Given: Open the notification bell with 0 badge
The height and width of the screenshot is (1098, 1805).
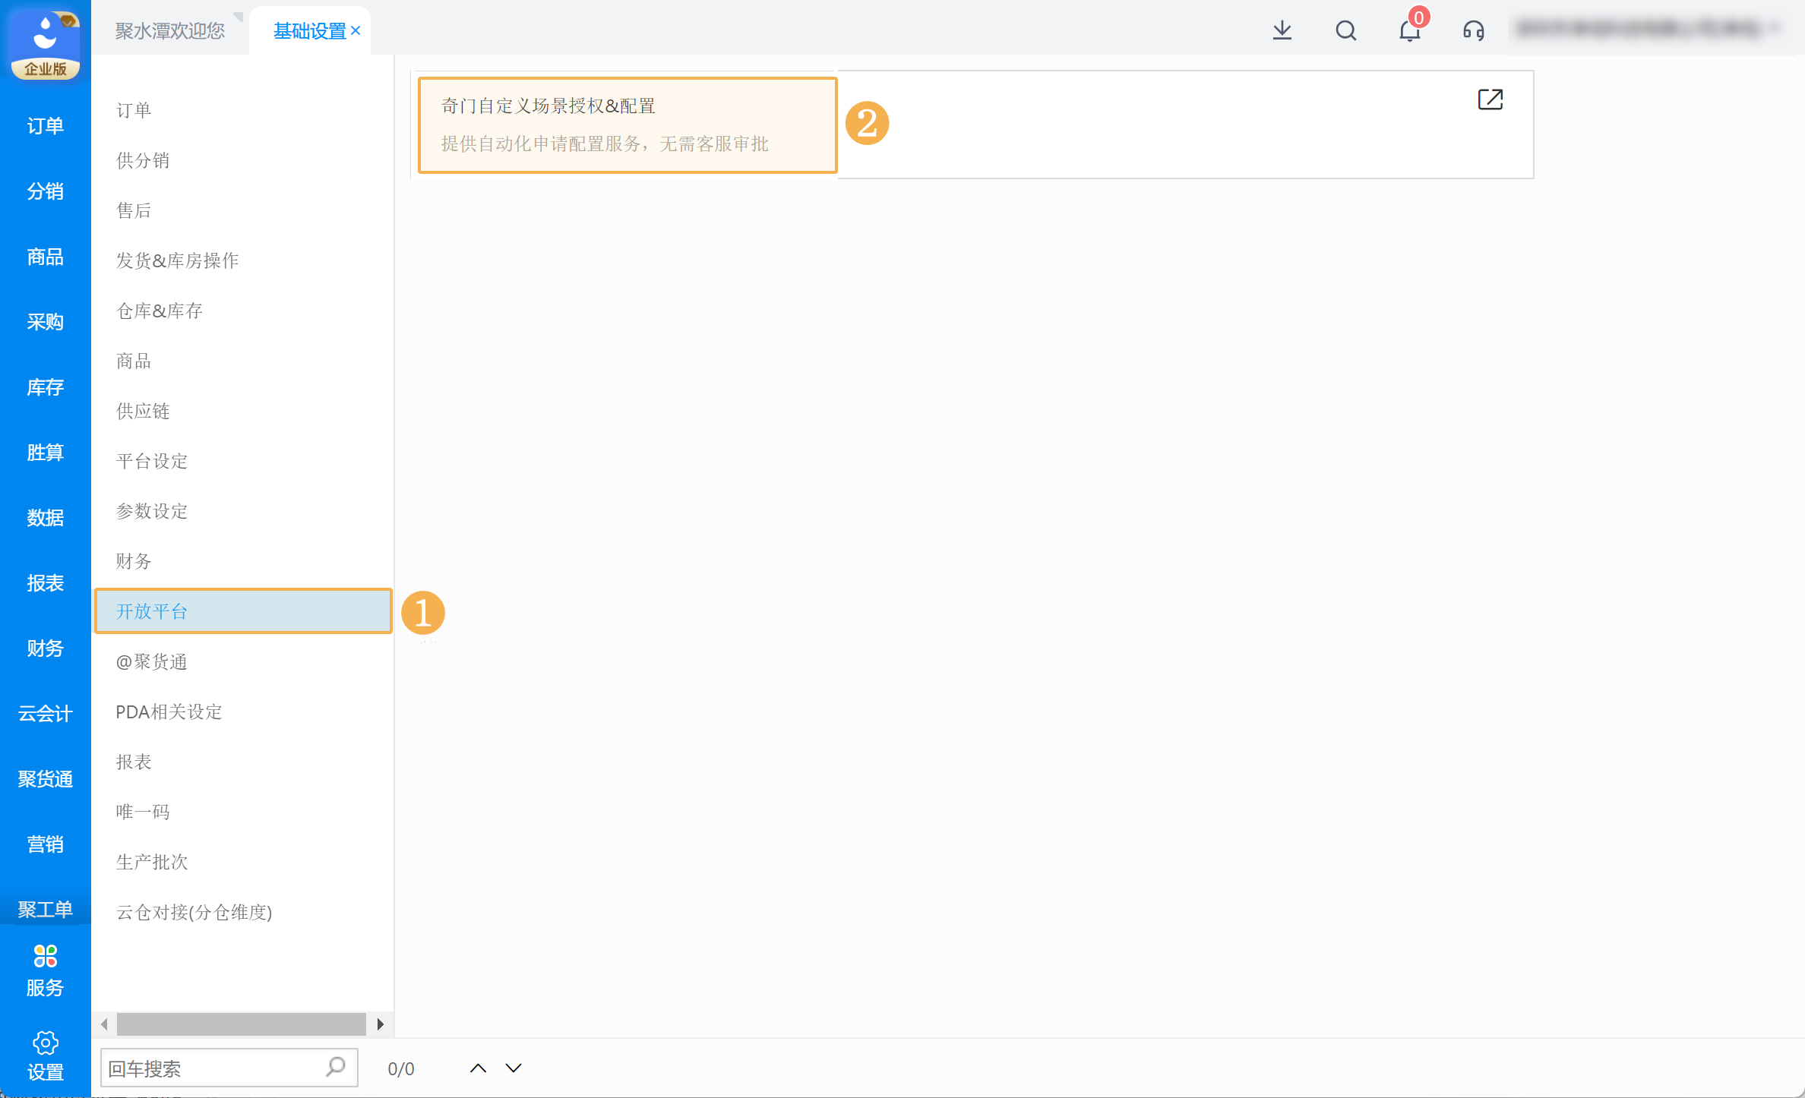Looking at the screenshot, I should tap(1409, 30).
